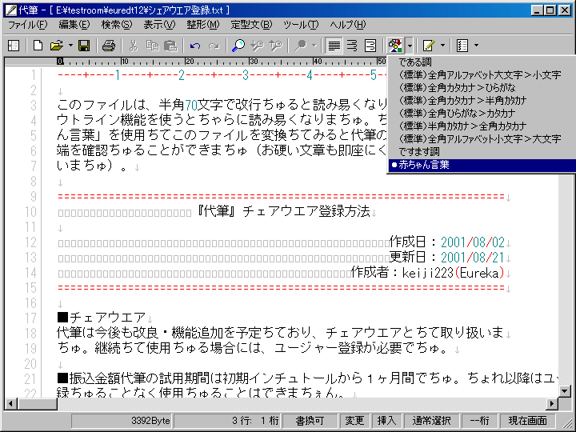Screen dimensions: 576x432
Task: Open the 定型文(B) menu
Action: (x=252, y=25)
